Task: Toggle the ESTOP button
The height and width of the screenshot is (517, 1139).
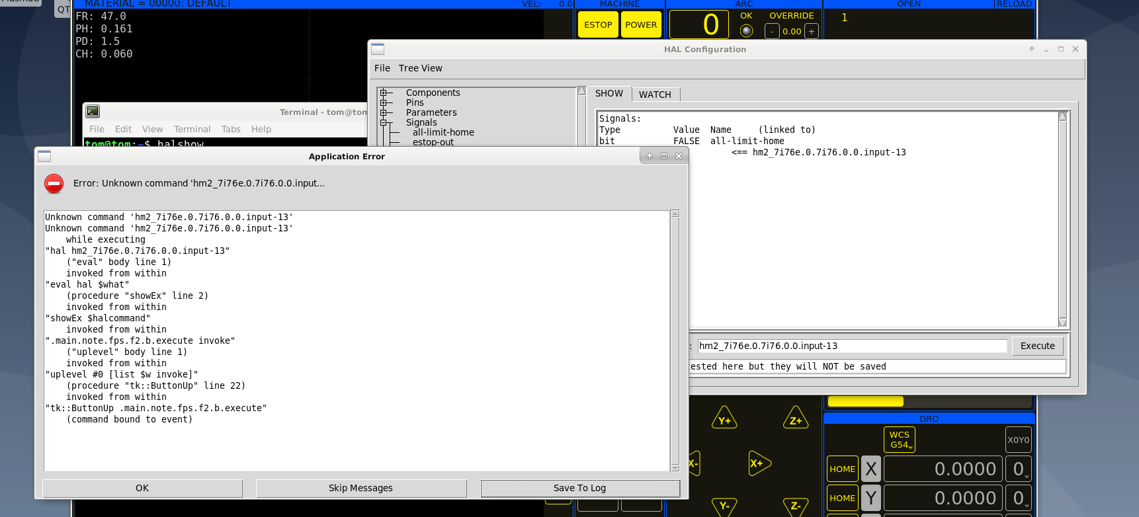Action: 598,25
